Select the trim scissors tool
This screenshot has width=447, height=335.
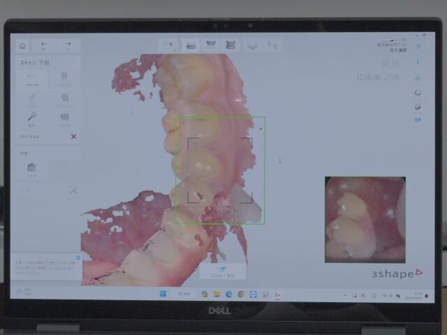coord(32,100)
